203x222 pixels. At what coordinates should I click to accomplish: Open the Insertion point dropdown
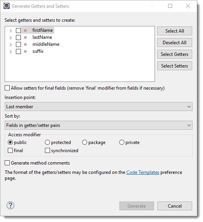[x=98, y=107]
